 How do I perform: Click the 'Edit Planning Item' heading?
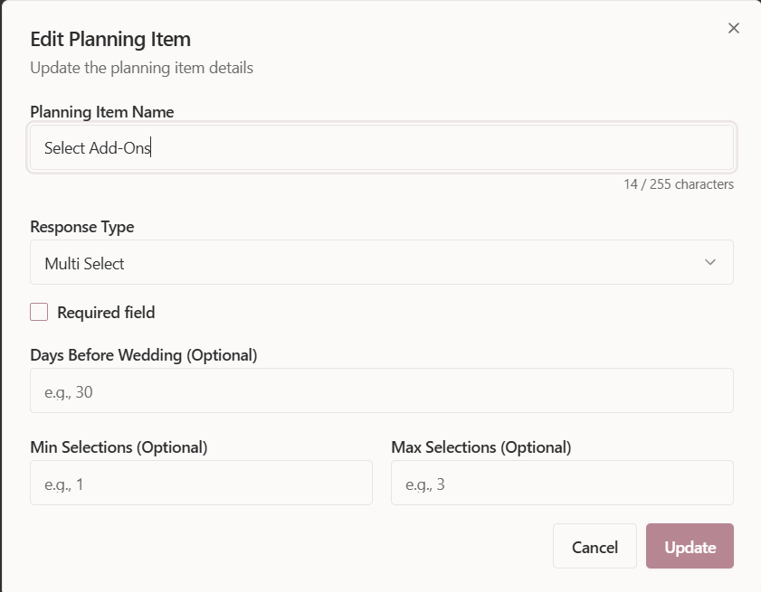pos(110,39)
